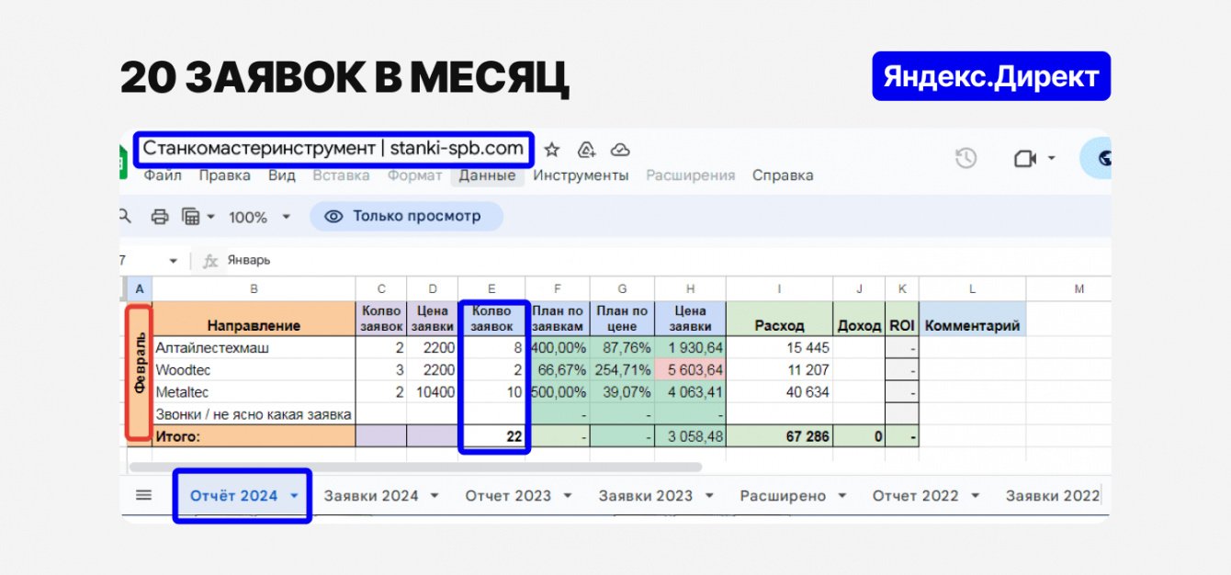This screenshot has height=575, width=1231.
Task: Switch to the Заявки 2022 sheet
Action: [x=1053, y=496]
